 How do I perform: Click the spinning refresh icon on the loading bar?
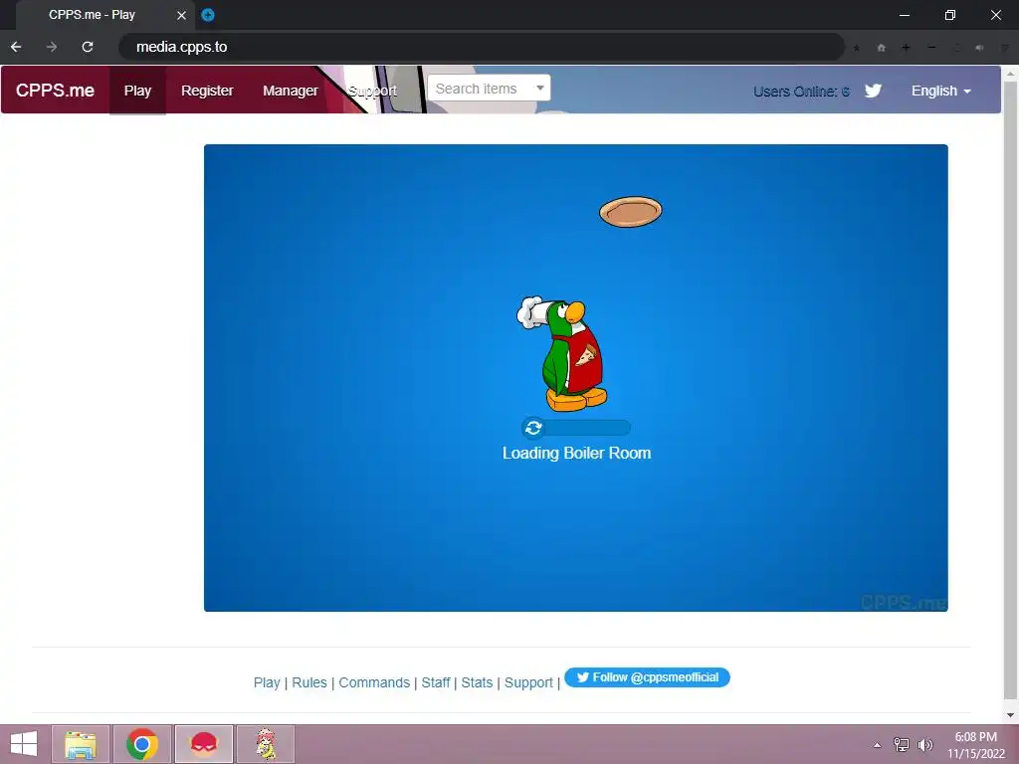pos(533,428)
